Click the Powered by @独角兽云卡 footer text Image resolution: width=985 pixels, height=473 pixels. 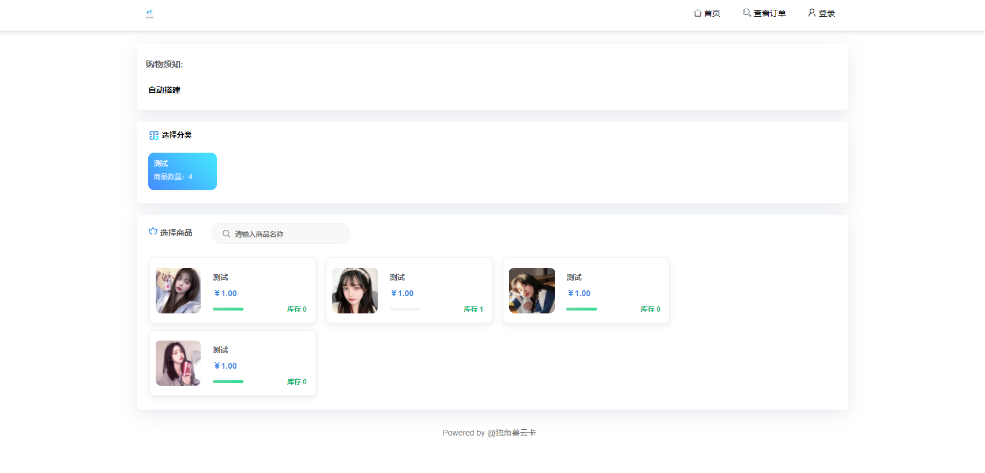pos(489,433)
